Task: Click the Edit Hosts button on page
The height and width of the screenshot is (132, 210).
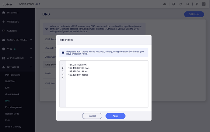Action: 194,14
